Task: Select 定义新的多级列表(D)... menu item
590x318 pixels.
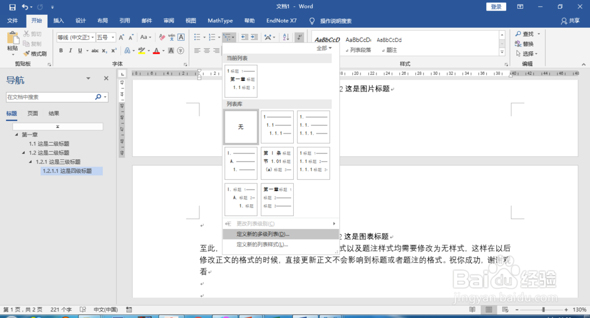Action: (281, 234)
